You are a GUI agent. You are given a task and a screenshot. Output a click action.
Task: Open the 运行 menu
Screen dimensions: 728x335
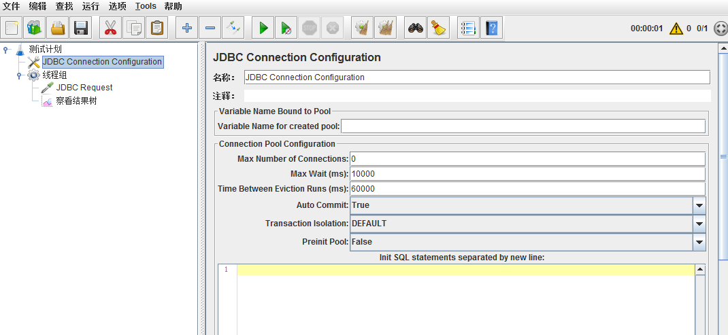90,7
